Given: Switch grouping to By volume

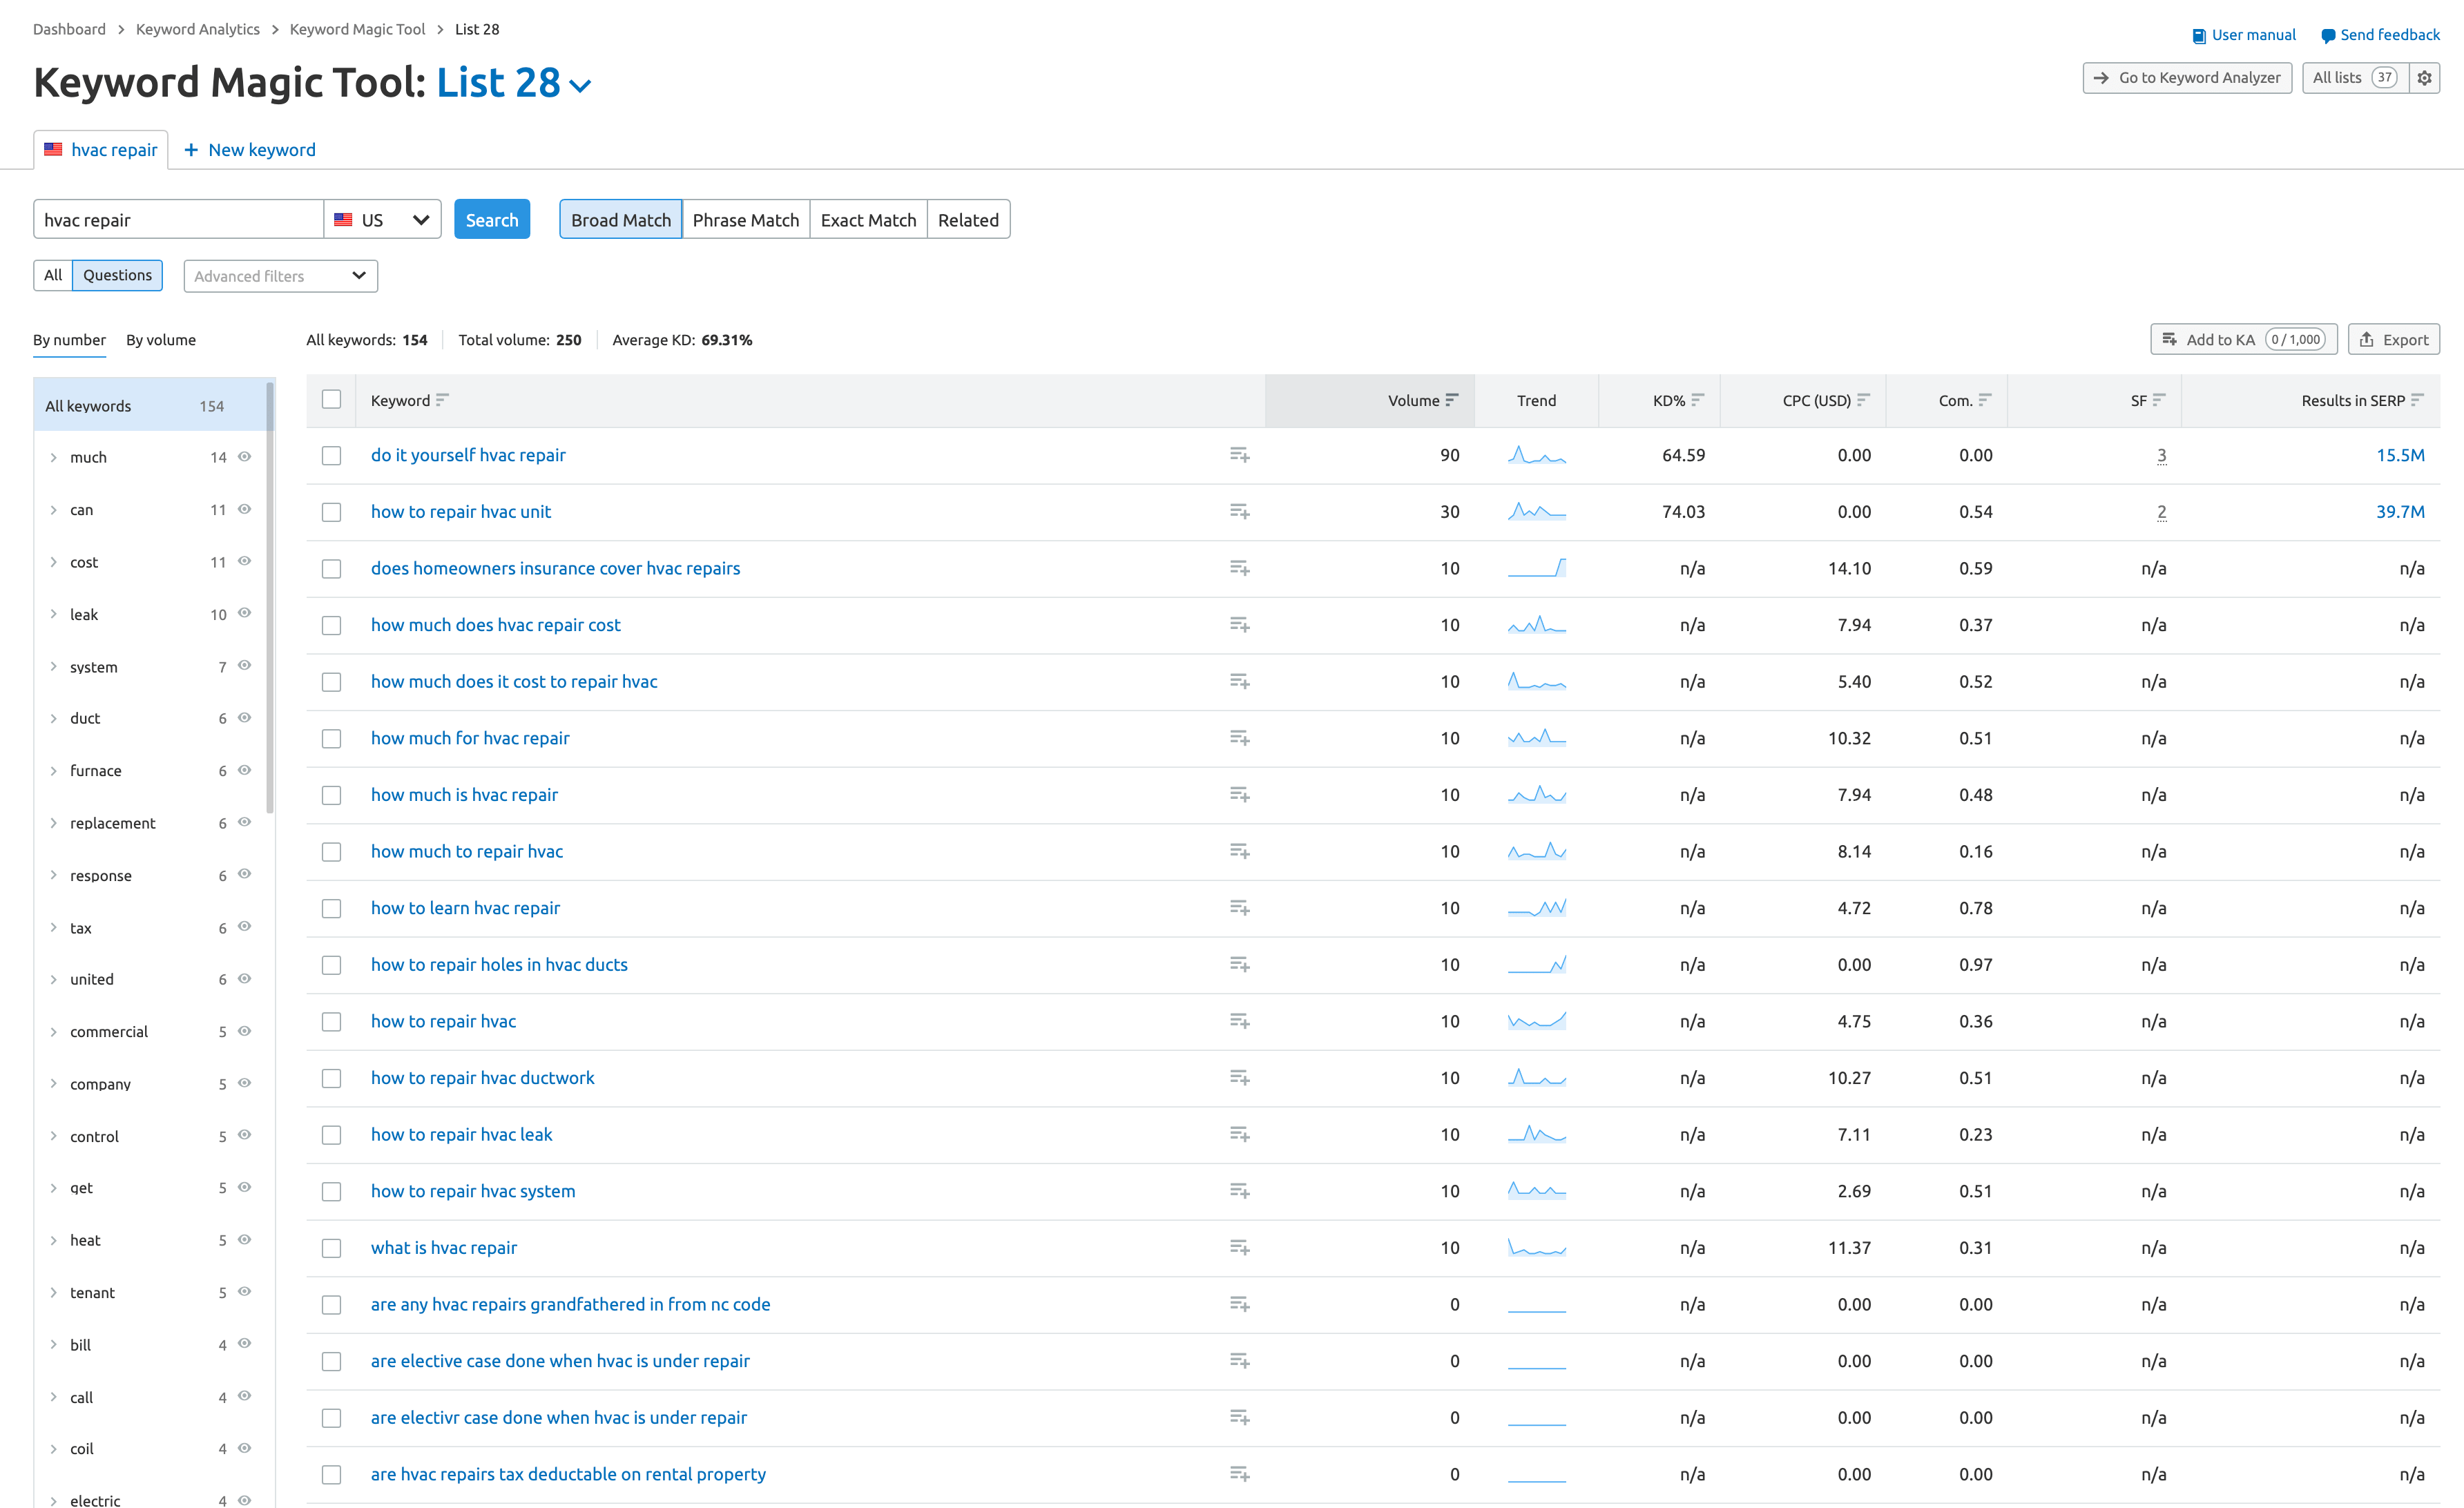Looking at the screenshot, I should click(161, 340).
